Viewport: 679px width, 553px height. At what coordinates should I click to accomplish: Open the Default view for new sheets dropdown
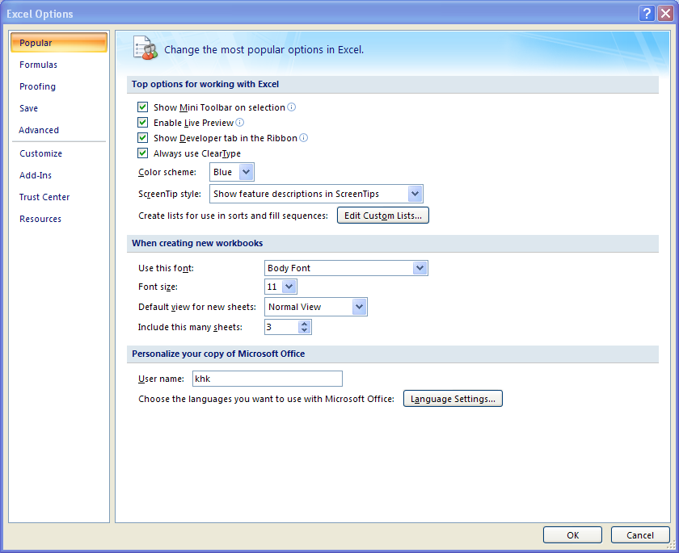point(359,307)
